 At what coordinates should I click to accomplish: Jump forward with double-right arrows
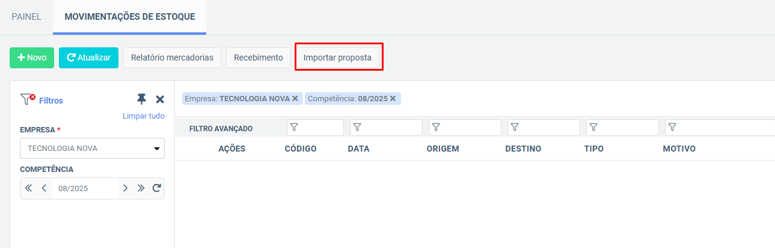pyautogui.click(x=141, y=188)
